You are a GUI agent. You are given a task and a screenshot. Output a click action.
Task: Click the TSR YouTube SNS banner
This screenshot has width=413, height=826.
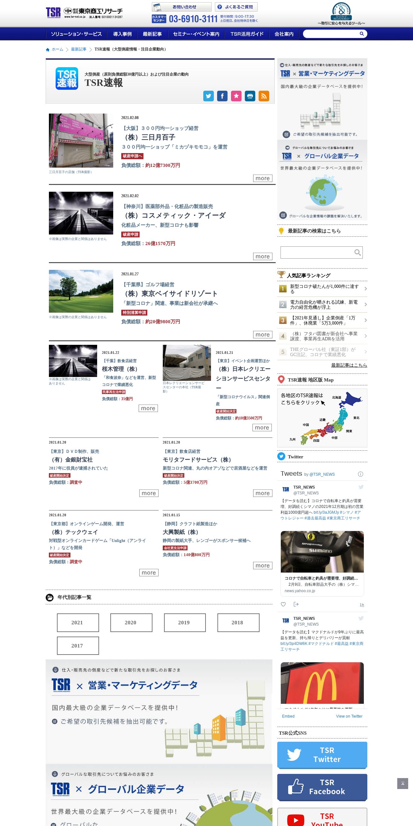click(x=322, y=817)
